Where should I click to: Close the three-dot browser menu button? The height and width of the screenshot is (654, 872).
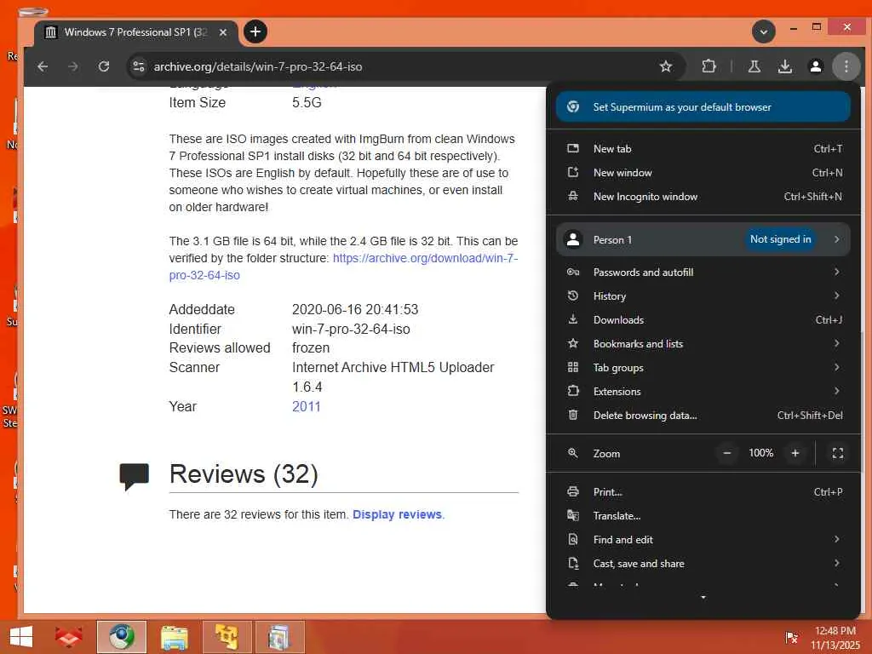tap(846, 66)
